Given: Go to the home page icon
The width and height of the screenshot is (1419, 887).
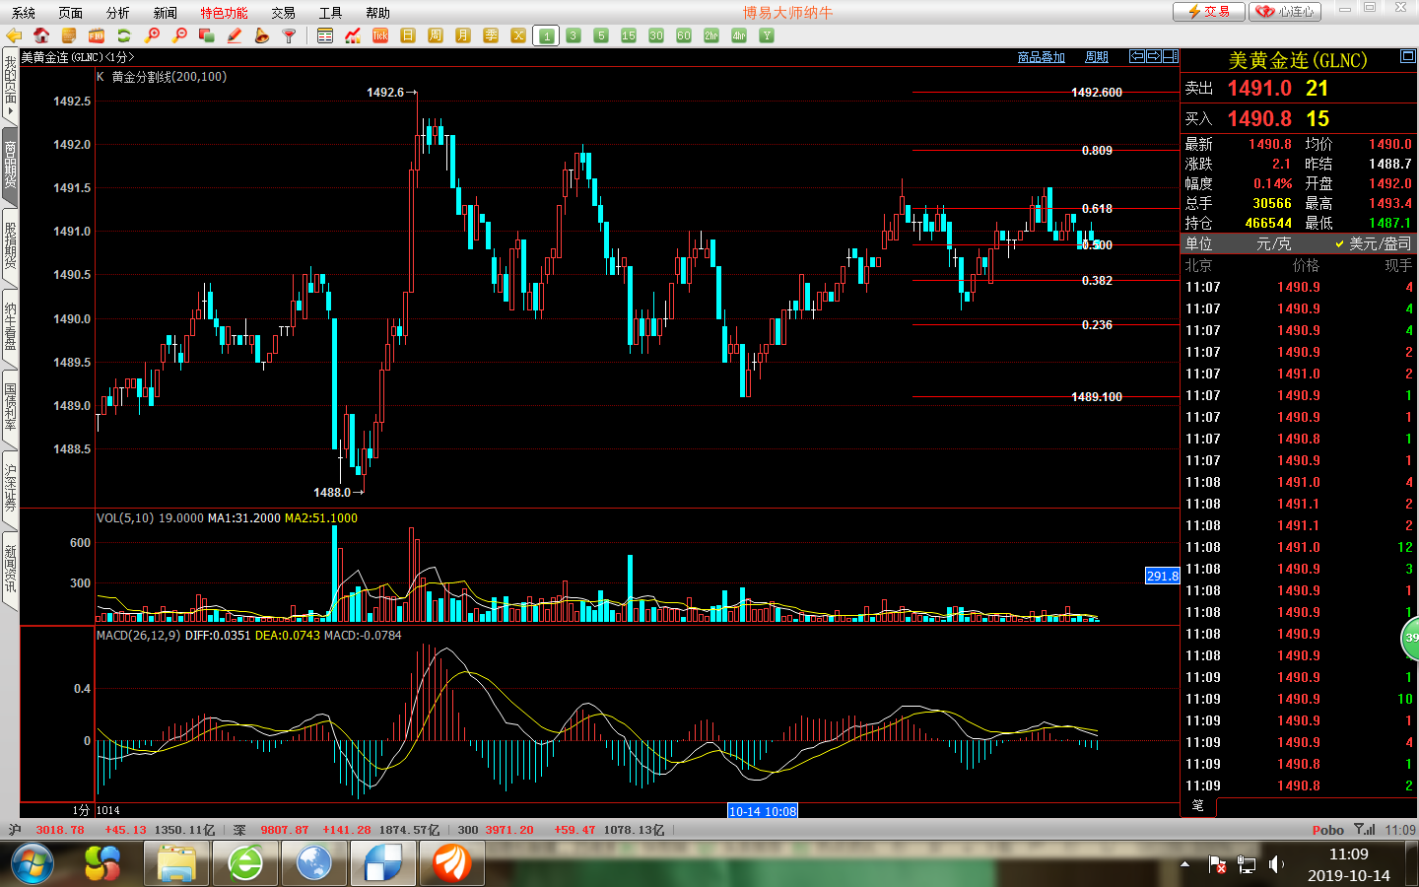Looking at the screenshot, I should click(x=41, y=35).
